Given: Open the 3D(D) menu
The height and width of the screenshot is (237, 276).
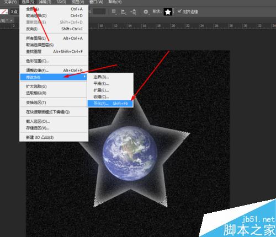Looking at the screenshot, I should pos(61,2).
